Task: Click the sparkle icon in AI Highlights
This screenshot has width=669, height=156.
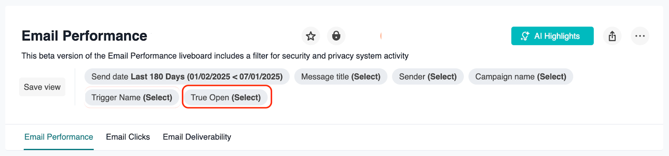Action: click(x=525, y=36)
